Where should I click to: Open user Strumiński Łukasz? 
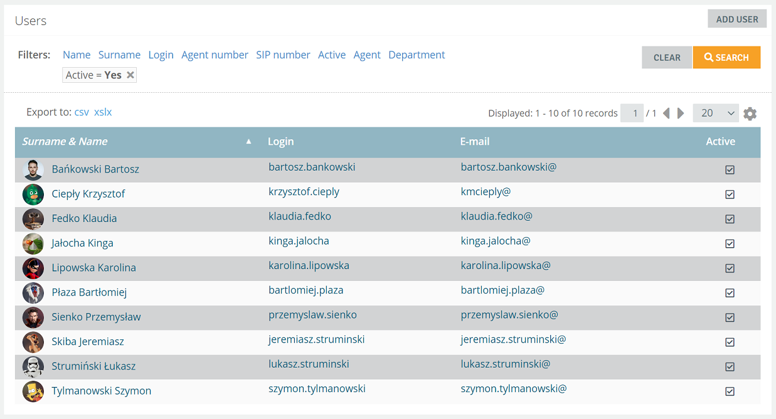click(93, 366)
